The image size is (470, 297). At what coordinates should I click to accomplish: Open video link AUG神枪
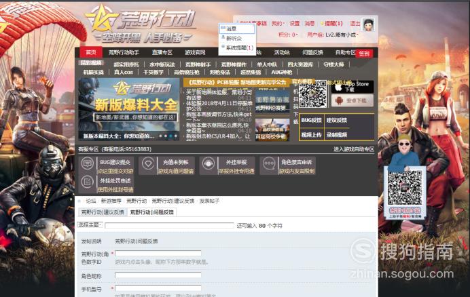click(281, 72)
